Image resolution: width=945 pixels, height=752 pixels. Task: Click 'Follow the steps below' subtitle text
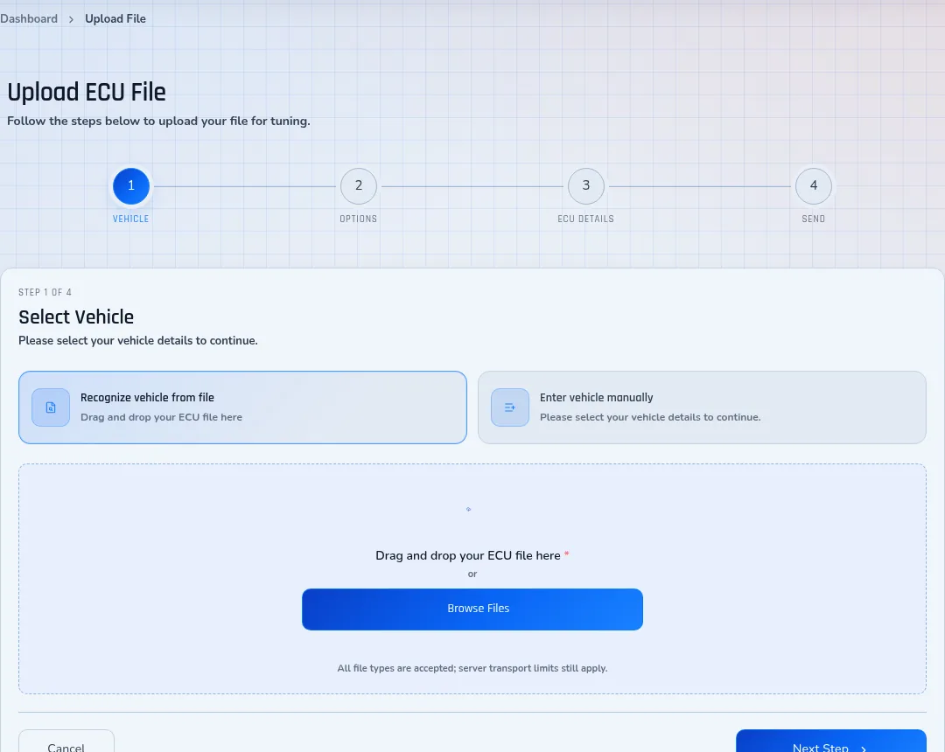pyautogui.click(x=158, y=121)
